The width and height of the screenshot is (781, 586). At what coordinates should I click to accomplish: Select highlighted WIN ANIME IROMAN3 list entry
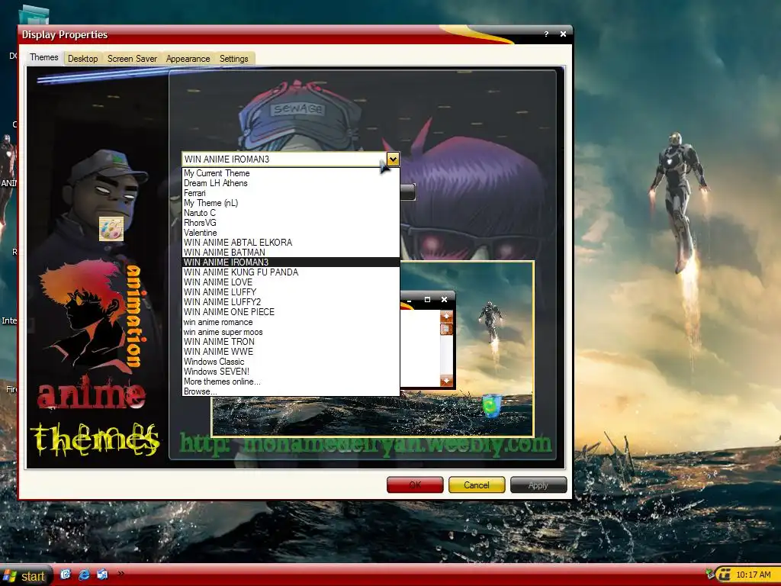click(291, 262)
